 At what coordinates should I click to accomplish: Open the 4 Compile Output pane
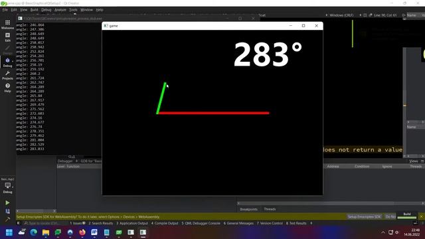165,223
